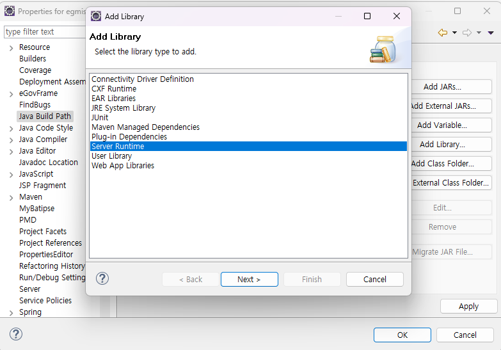Open Properties view menu triangle
Image resolution: width=501 pixels, height=350 pixels.
(x=491, y=33)
